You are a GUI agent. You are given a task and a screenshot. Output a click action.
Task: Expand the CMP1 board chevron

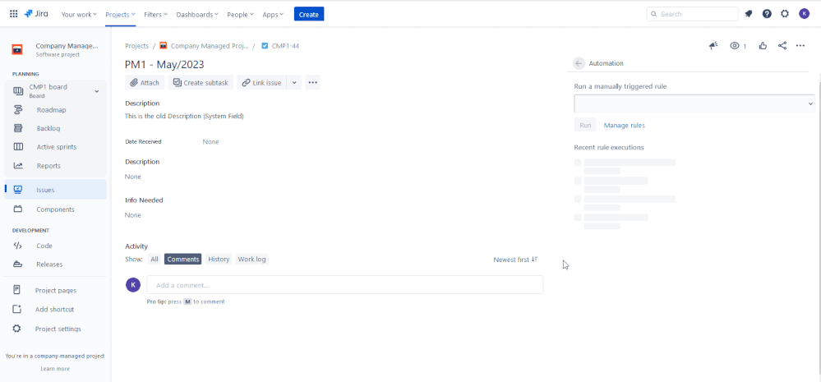(x=96, y=91)
